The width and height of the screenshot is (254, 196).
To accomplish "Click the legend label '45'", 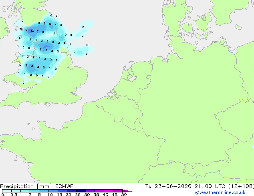I will (x=115, y=194).
